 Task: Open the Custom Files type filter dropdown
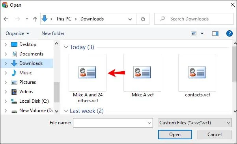pos(195,123)
